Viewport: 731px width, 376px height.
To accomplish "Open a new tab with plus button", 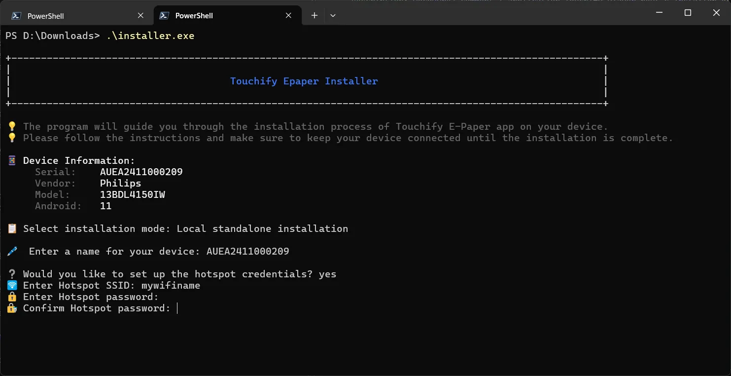I will [x=314, y=16].
